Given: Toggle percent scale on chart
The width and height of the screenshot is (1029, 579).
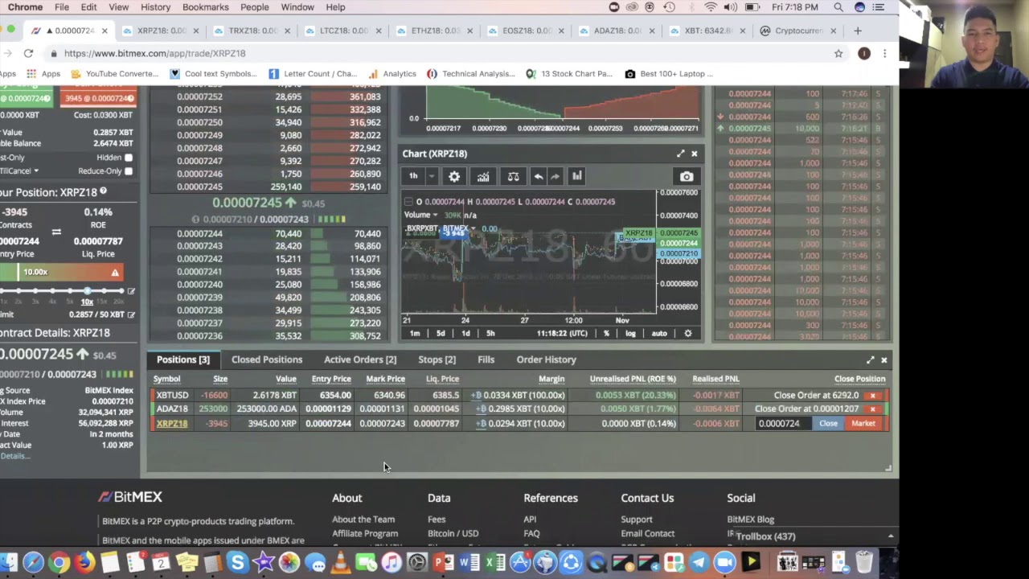Looking at the screenshot, I should pos(606,333).
